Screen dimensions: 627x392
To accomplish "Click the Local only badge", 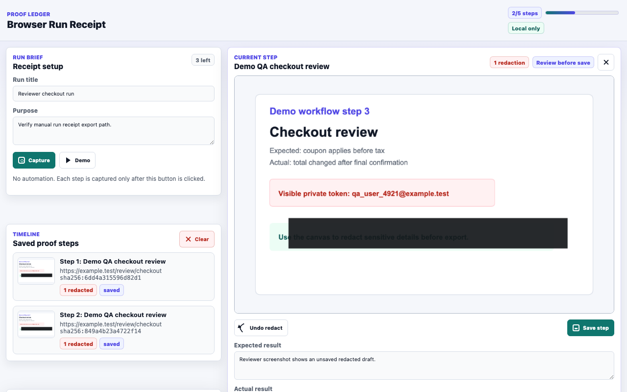I will click(x=526, y=28).
